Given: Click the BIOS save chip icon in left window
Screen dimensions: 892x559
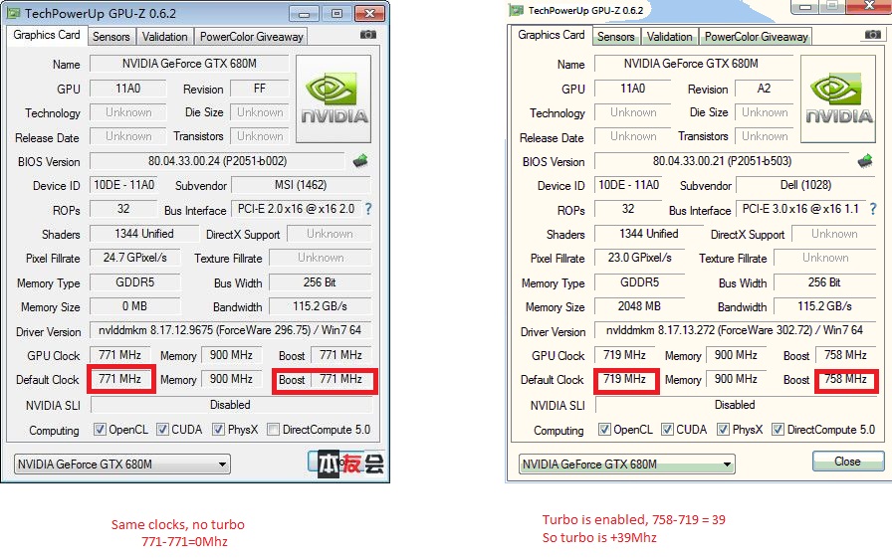Looking at the screenshot, I should (360, 161).
